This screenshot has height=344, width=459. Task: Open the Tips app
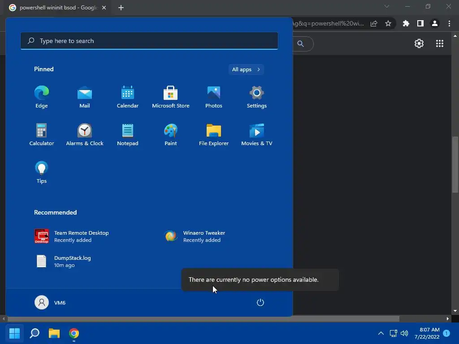(42, 172)
